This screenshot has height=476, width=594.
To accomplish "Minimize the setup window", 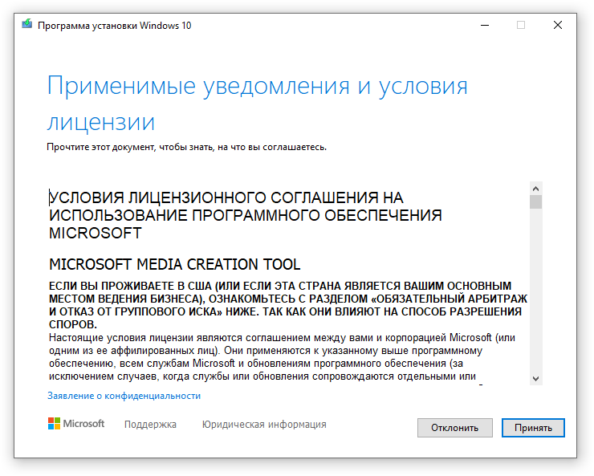I will coord(485,26).
